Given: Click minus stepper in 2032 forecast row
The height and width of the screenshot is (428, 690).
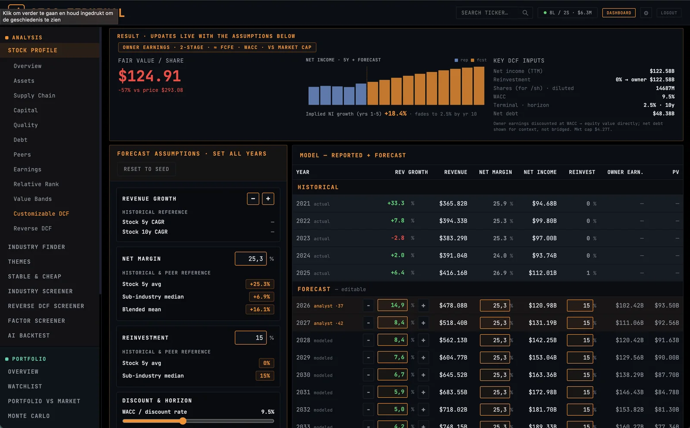Looking at the screenshot, I should pos(368,409).
